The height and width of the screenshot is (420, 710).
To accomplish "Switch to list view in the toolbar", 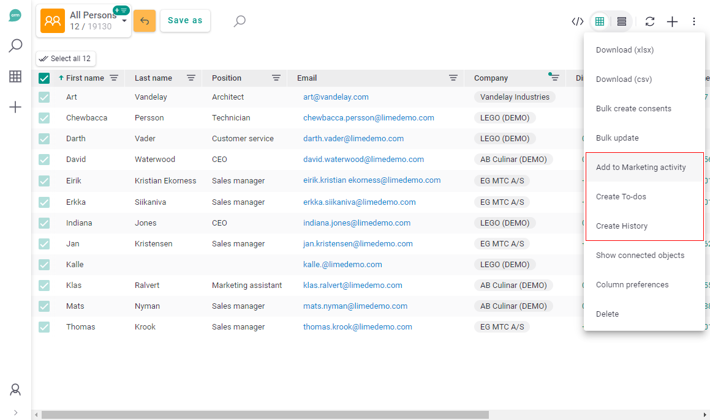I will (x=621, y=21).
